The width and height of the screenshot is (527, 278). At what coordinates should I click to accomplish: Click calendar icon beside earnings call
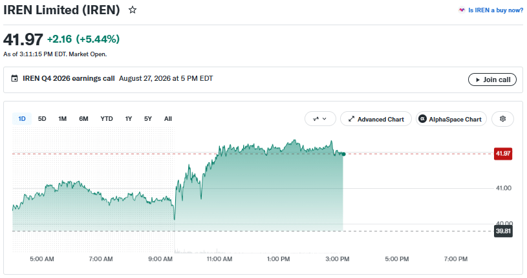pos(14,79)
